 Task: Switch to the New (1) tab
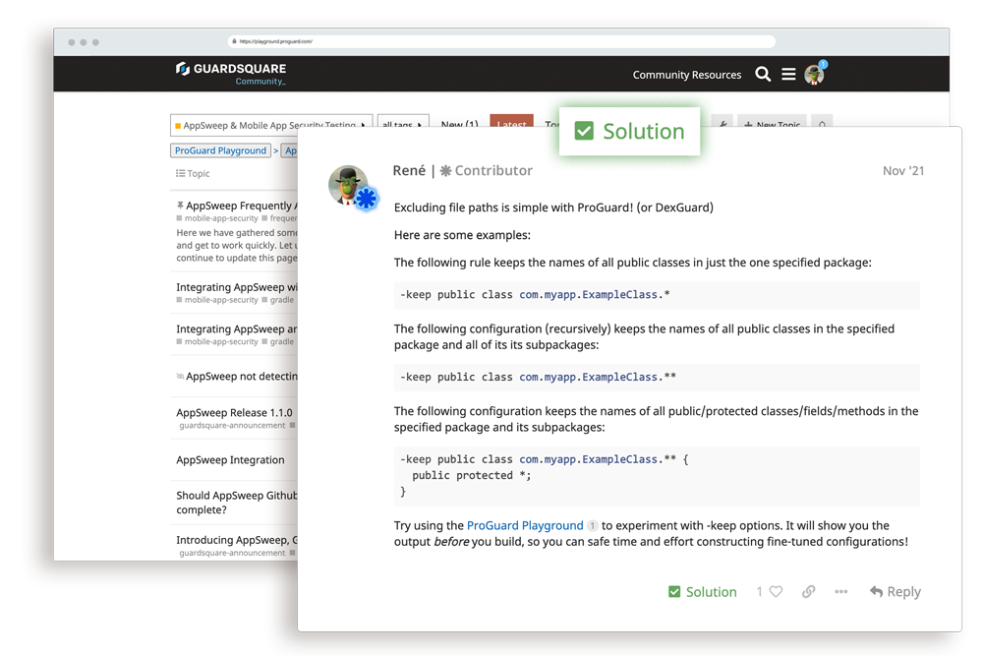point(459,125)
